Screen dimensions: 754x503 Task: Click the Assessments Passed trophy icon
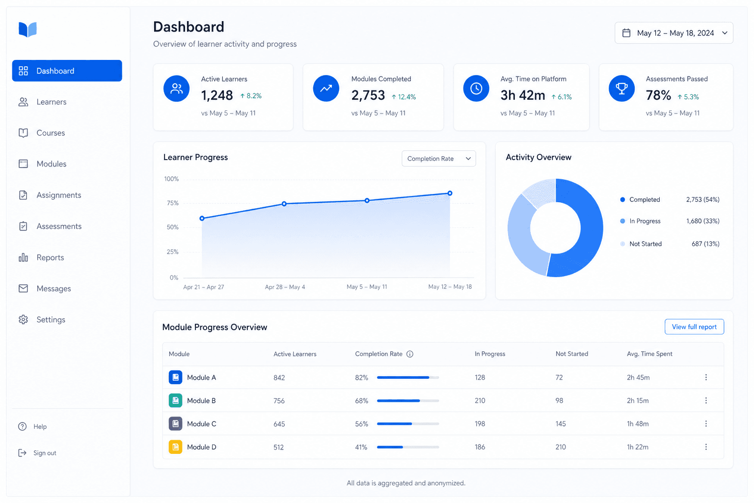tap(621, 88)
